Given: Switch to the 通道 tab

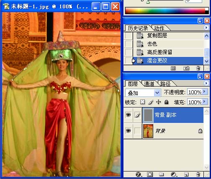Looking at the screenshot, I should point(149,84).
